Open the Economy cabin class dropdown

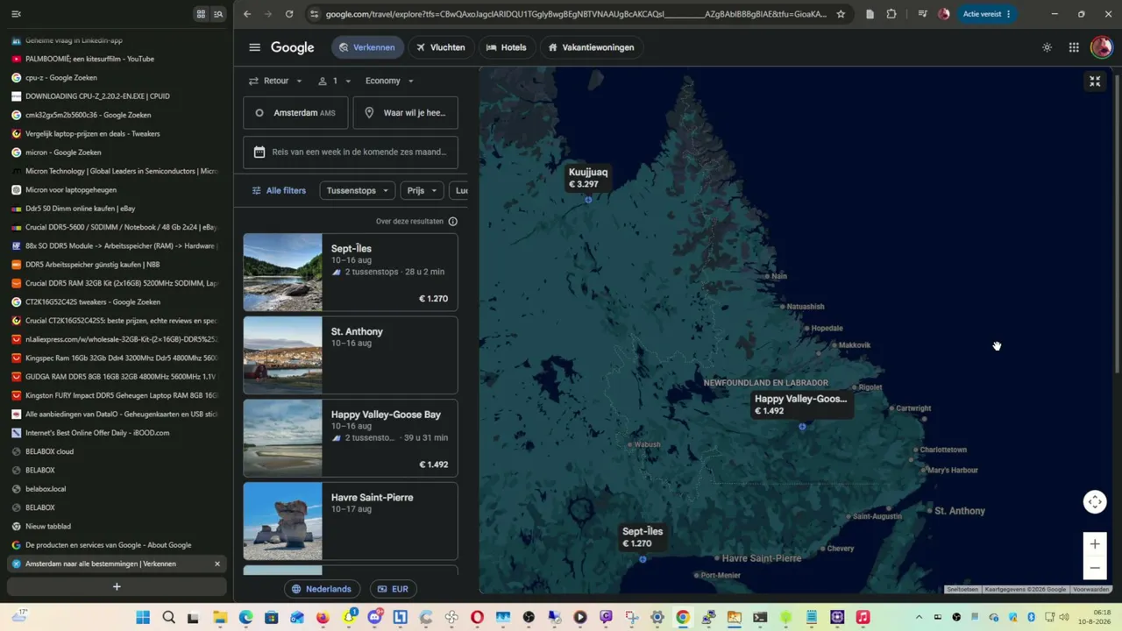389,81
